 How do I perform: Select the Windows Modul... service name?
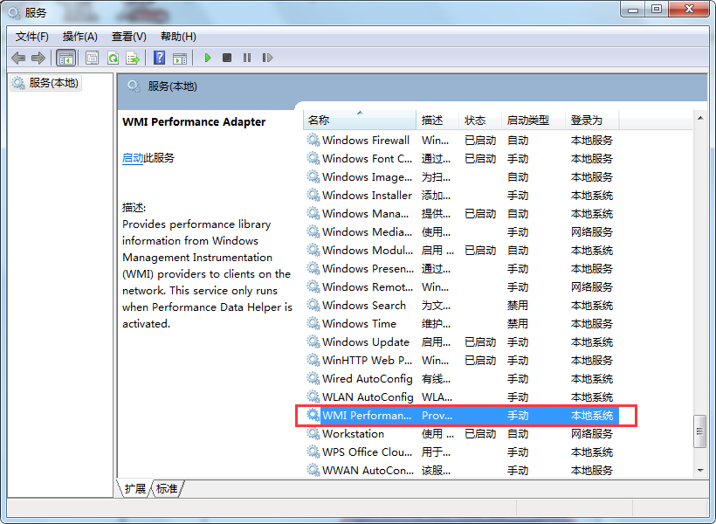[x=367, y=250]
